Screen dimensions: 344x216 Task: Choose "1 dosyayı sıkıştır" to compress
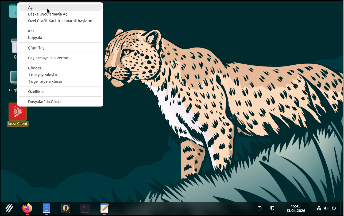[x=60, y=75]
